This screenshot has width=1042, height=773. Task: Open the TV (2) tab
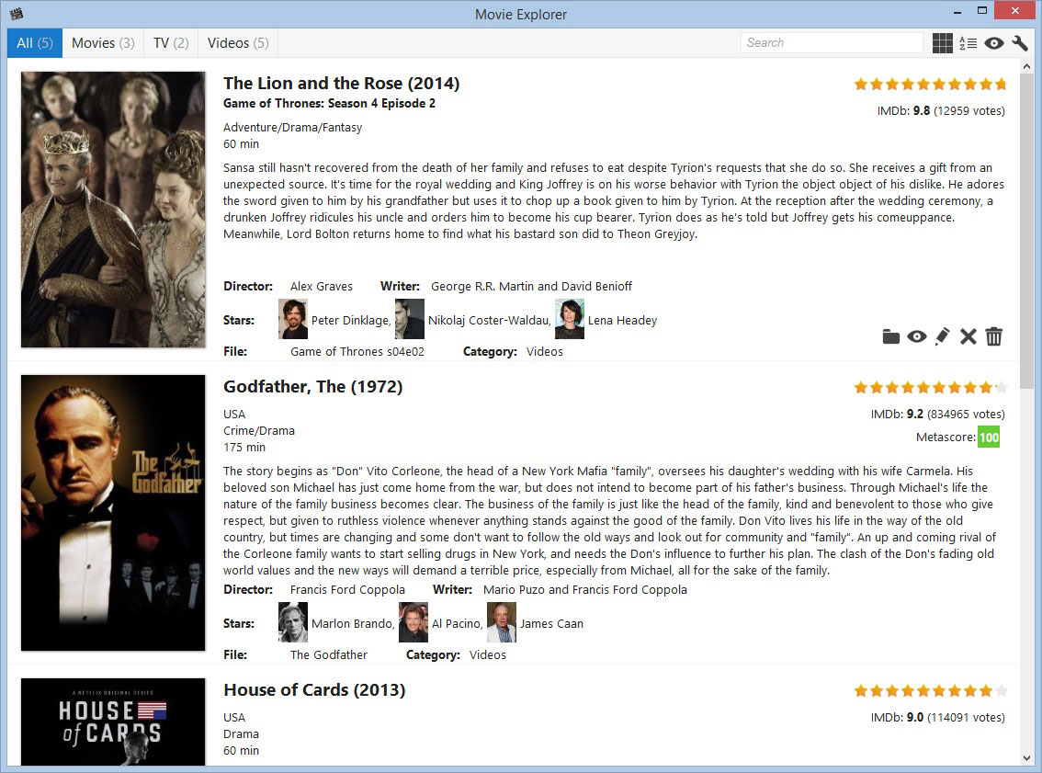171,43
